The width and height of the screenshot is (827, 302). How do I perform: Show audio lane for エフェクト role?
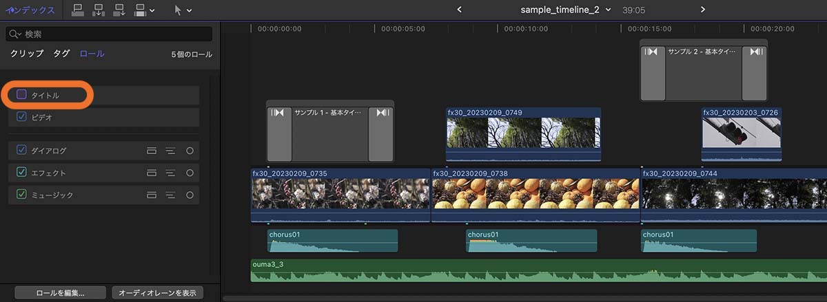[152, 173]
